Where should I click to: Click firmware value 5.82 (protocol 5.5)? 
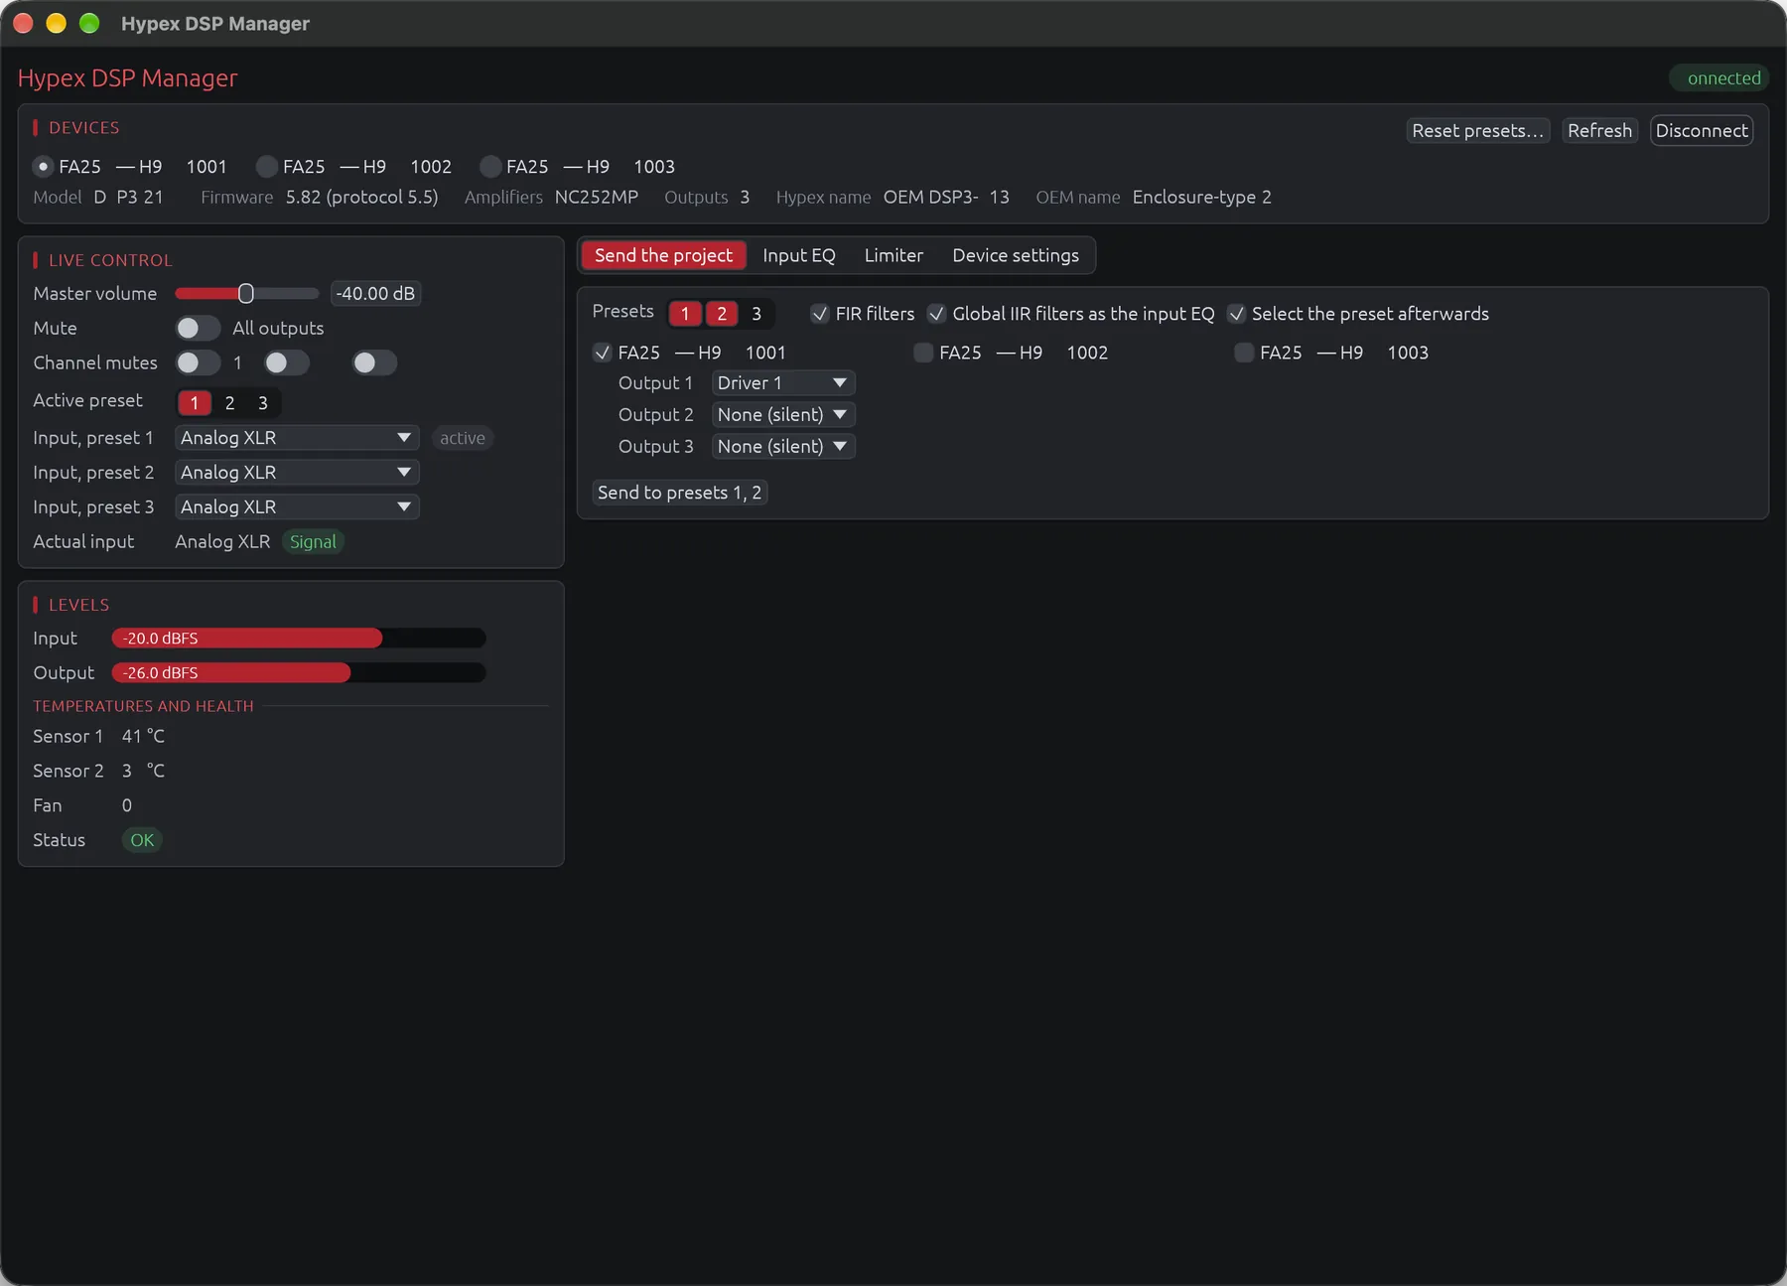point(361,197)
